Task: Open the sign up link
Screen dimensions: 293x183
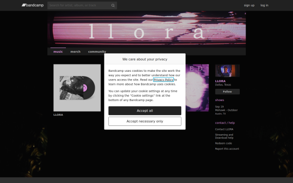Action: pos(249,5)
